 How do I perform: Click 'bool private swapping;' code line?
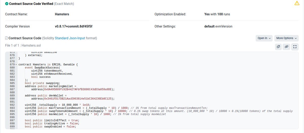[x=43, y=83]
